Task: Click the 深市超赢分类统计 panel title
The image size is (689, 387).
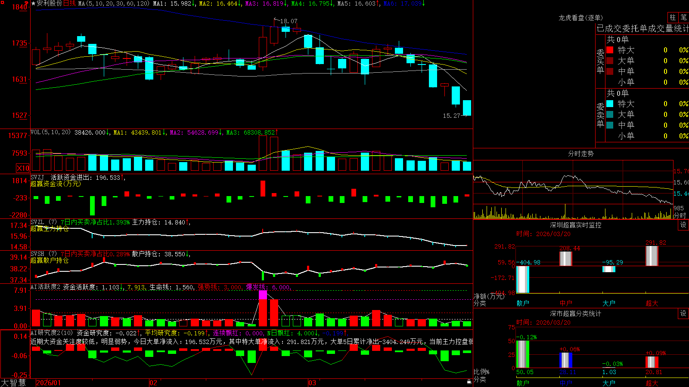Action: (x=575, y=313)
